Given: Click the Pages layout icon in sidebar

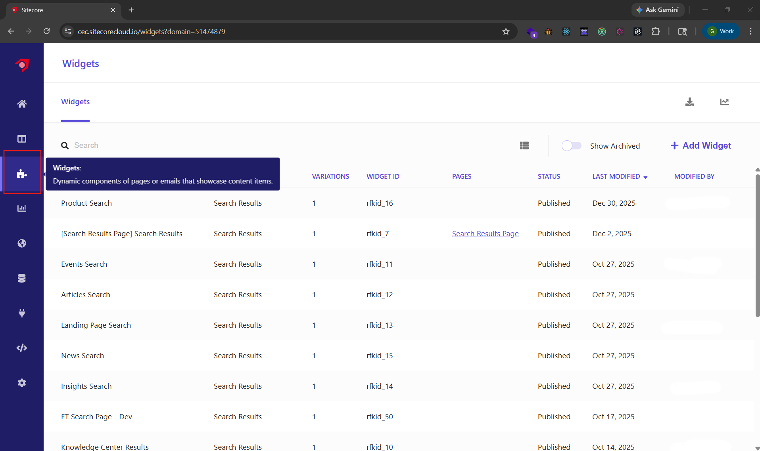Looking at the screenshot, I should [22, 139].
